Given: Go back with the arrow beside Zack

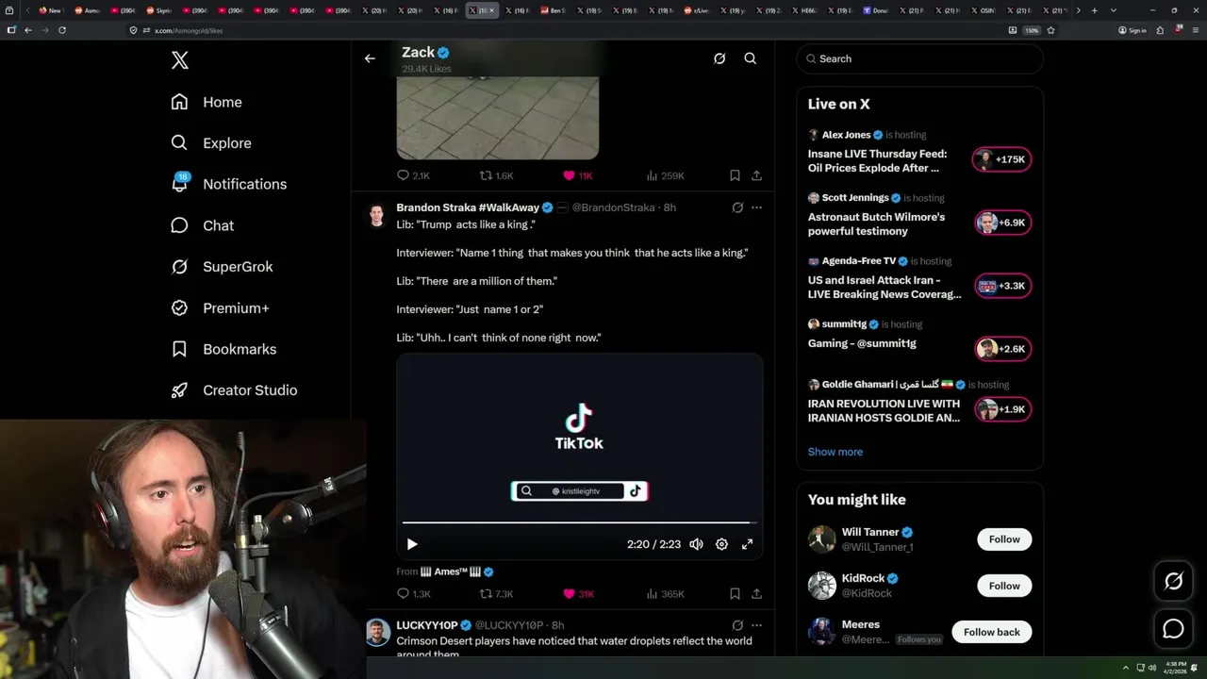Looking at the screenshot, I should pos(370,58).
